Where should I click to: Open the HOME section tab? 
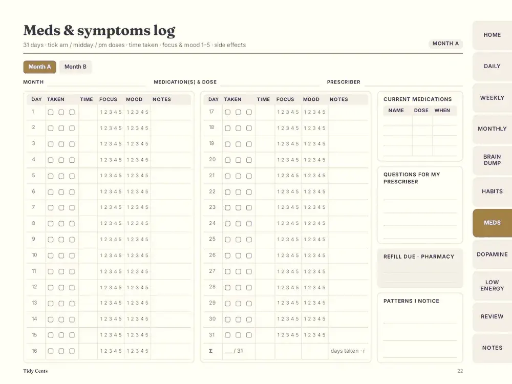point(492,35)
